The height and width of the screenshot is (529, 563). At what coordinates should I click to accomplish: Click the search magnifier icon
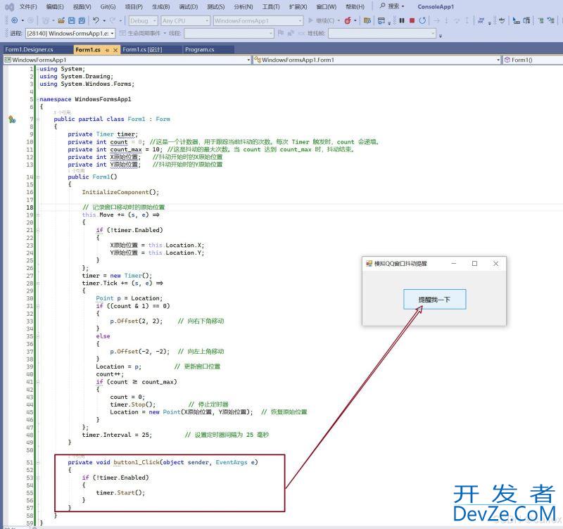tap(382, 6)
